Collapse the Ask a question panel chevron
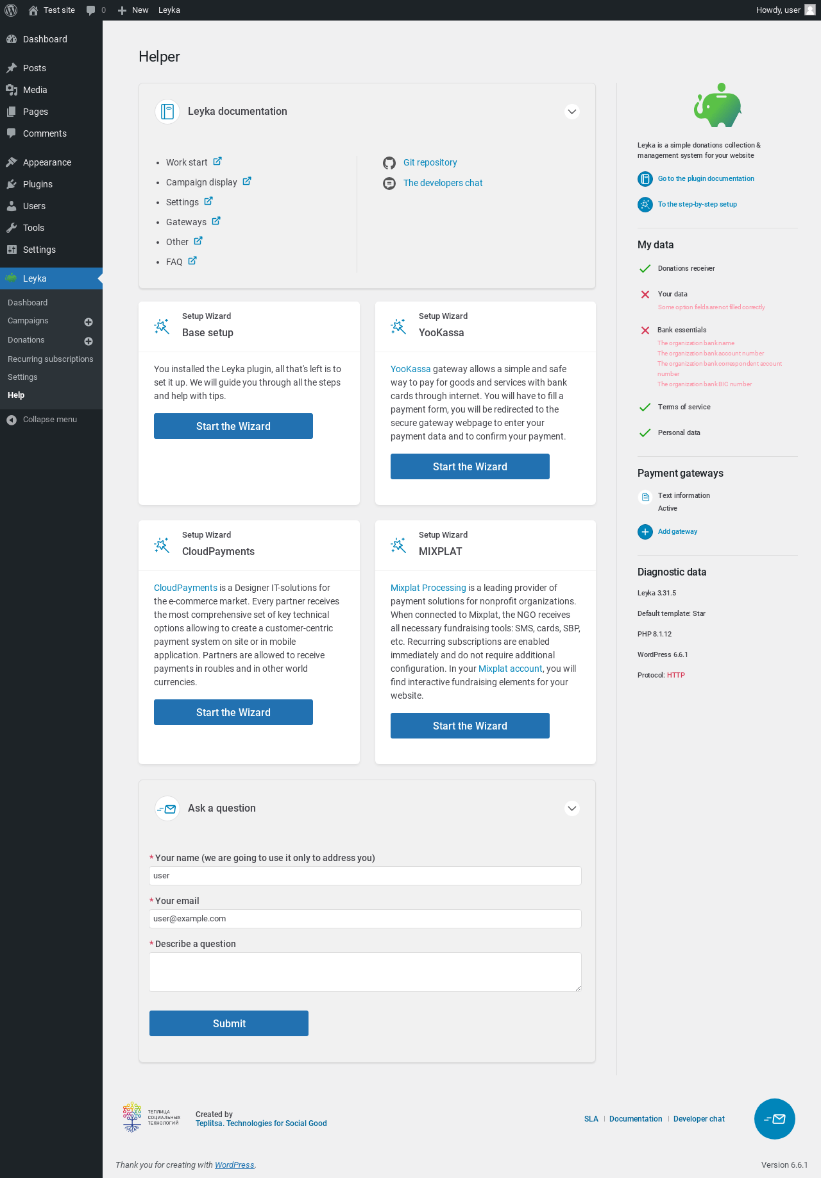The height and width of the screenshot is (1178, 821). point(572,808)
